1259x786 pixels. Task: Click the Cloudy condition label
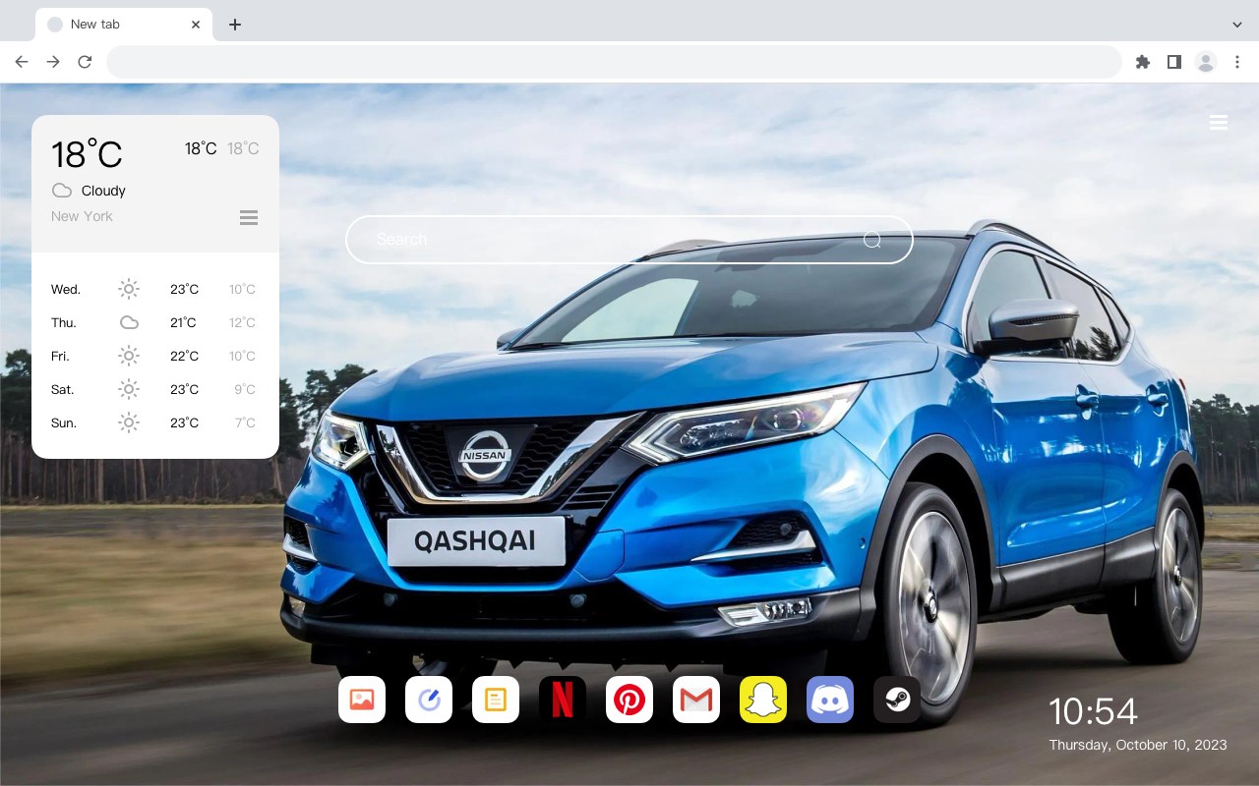(x=103, y=191)
